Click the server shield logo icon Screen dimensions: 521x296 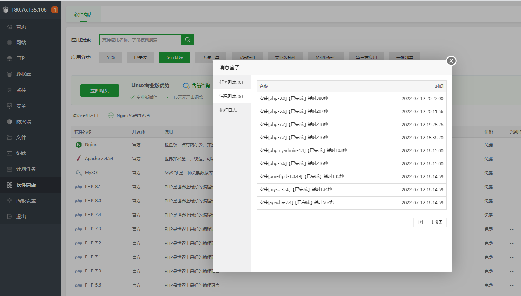coord(6,10)
